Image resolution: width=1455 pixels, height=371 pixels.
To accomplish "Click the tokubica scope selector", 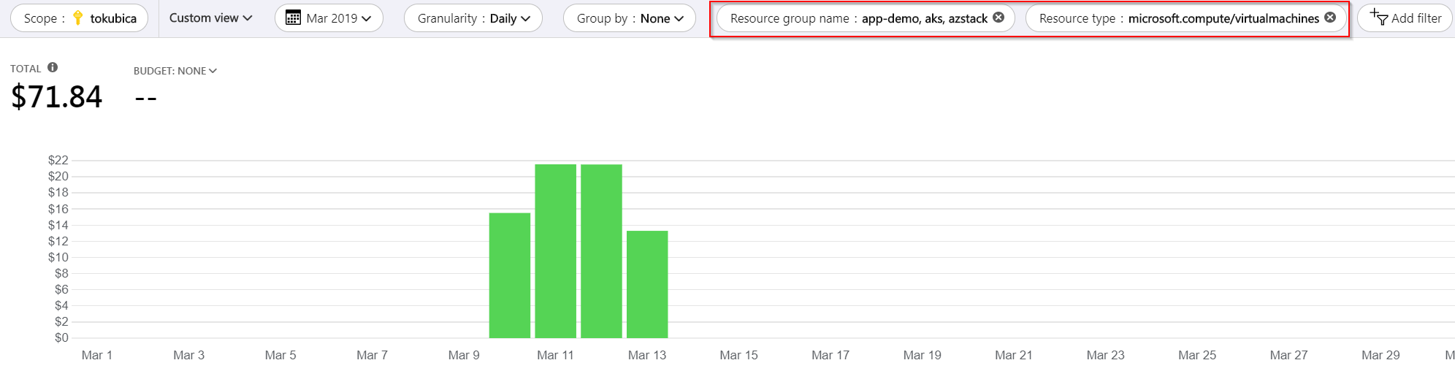I will tap(80, 18).
